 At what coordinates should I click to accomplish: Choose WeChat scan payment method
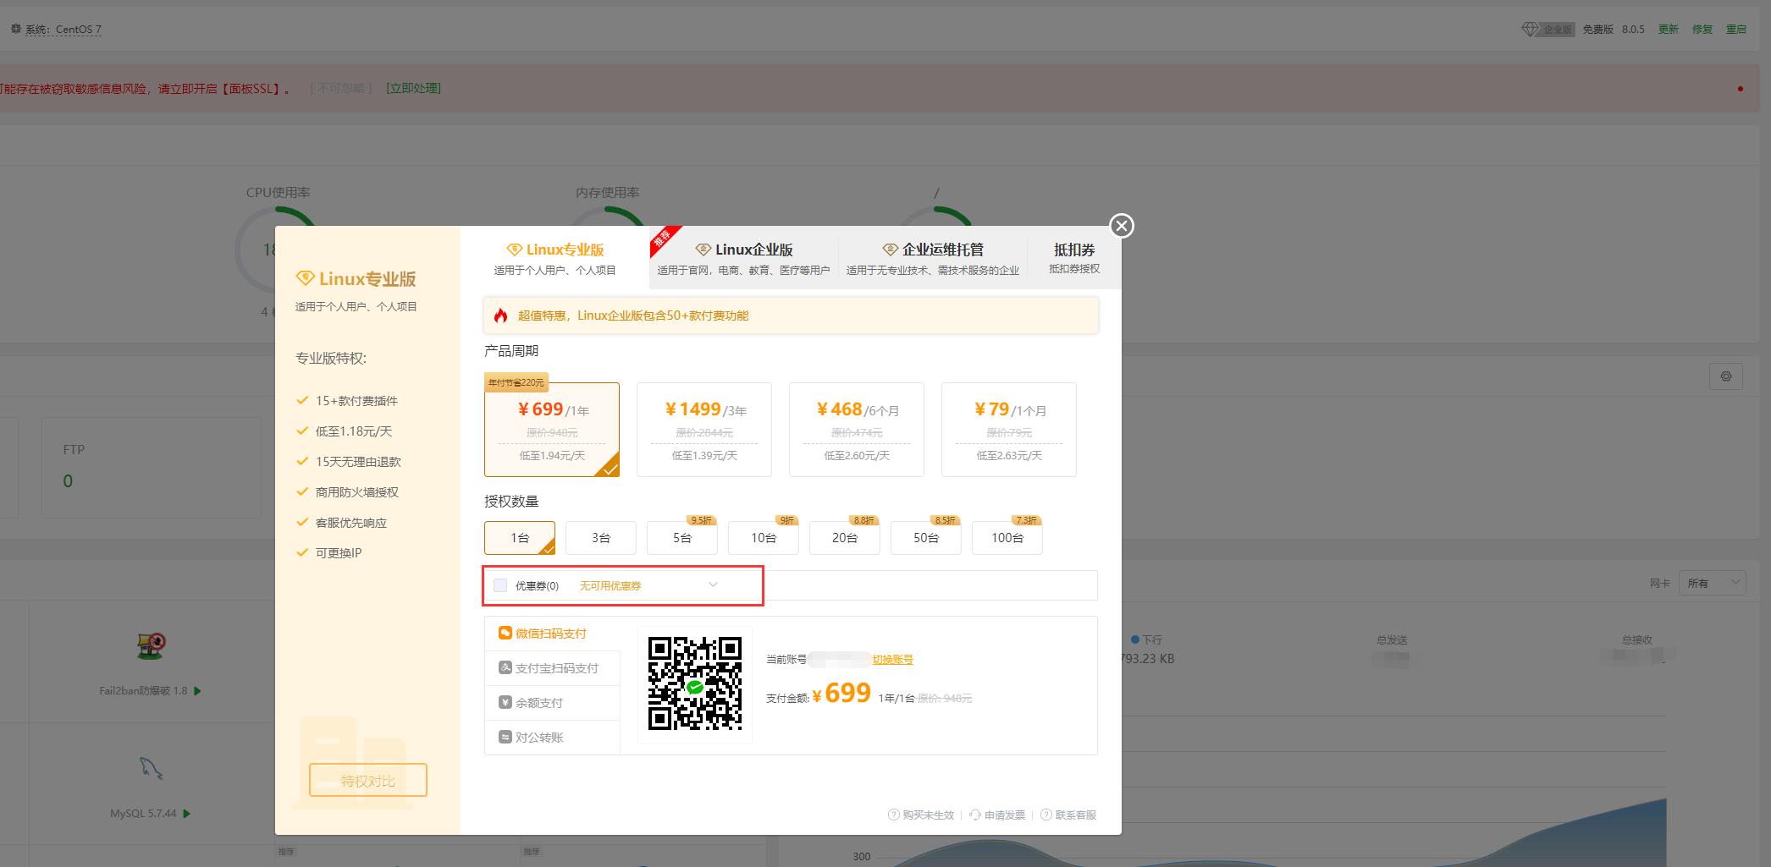(x=550, y=634)
